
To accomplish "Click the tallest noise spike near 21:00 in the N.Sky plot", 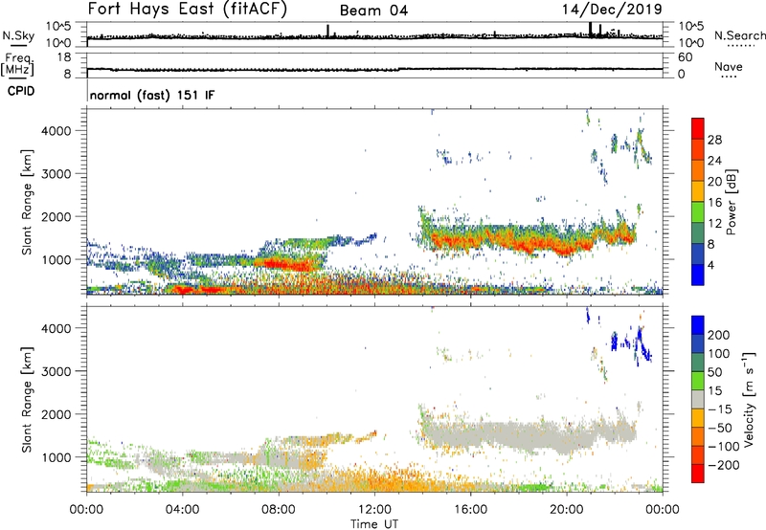I will [590, 29].
